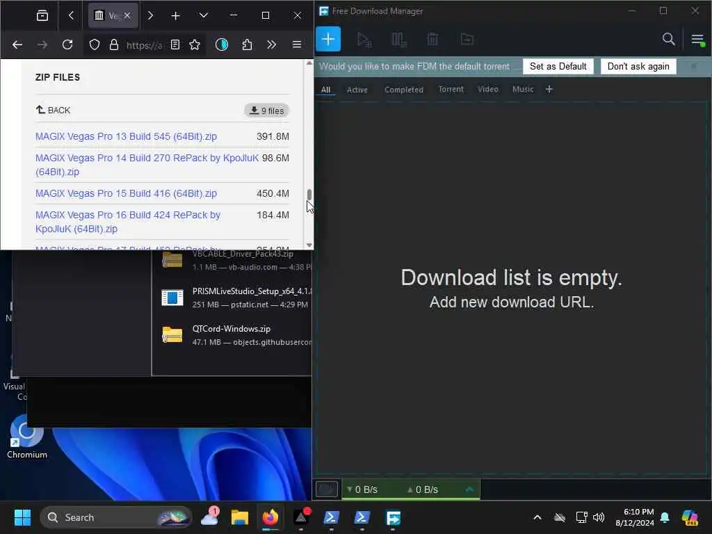The height and width of the screenshot is (534, 712).
Task: Click the move to folder icon in FDM
Action: coord(467,40)
